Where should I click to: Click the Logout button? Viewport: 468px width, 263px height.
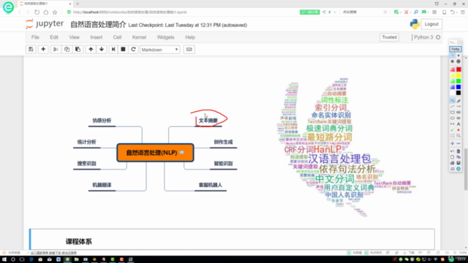[x=431, y=24]
